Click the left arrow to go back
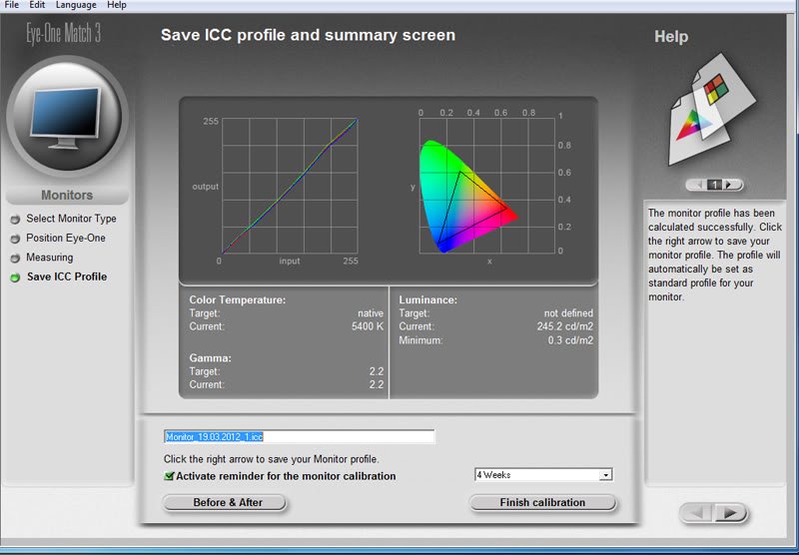Viewport: 799px width, 555px height. (698, 513)
